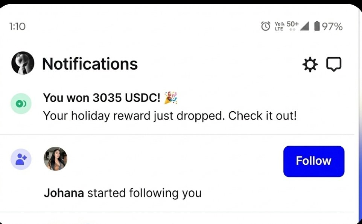Tap the alarm clock status icon
The width and height of the screenshot is (362, 224).
tap(266, 26)
